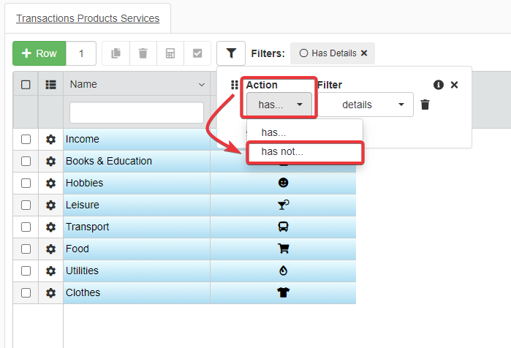This screenshot has width=511, height=348.
Task: Toggle the select-all header checkbox
Action: click(26, 85)
